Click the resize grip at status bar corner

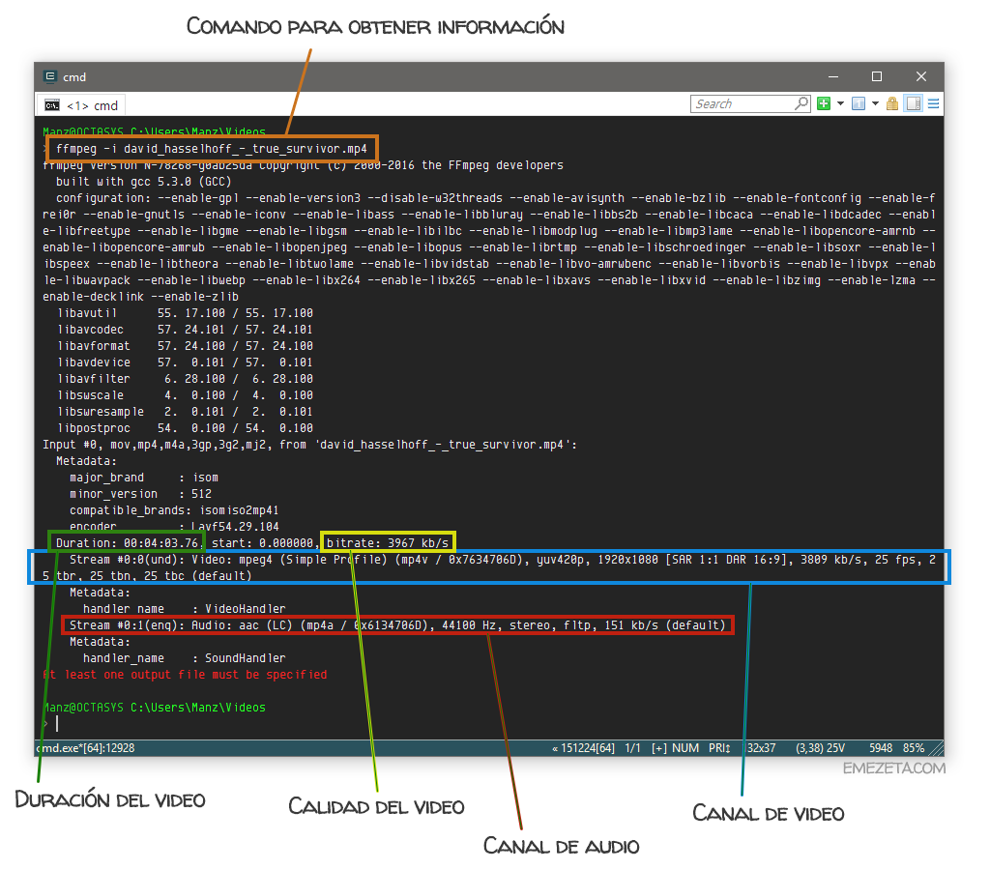936,749
